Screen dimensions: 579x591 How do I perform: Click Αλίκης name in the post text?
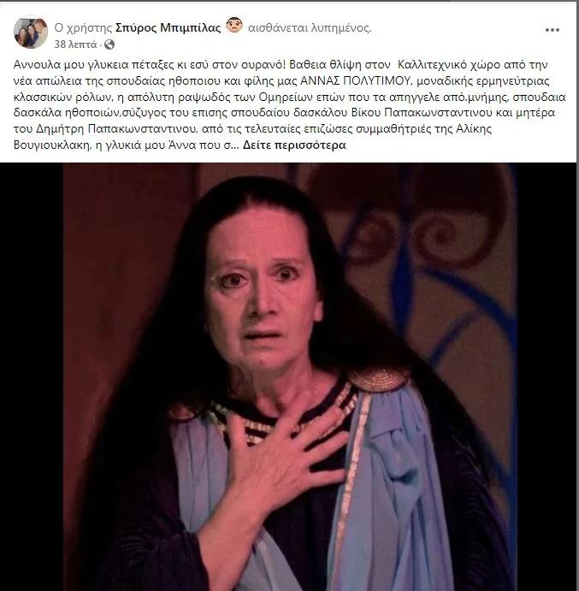click(x=474, y=129)
